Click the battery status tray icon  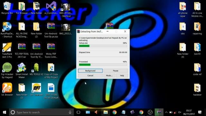171,112
